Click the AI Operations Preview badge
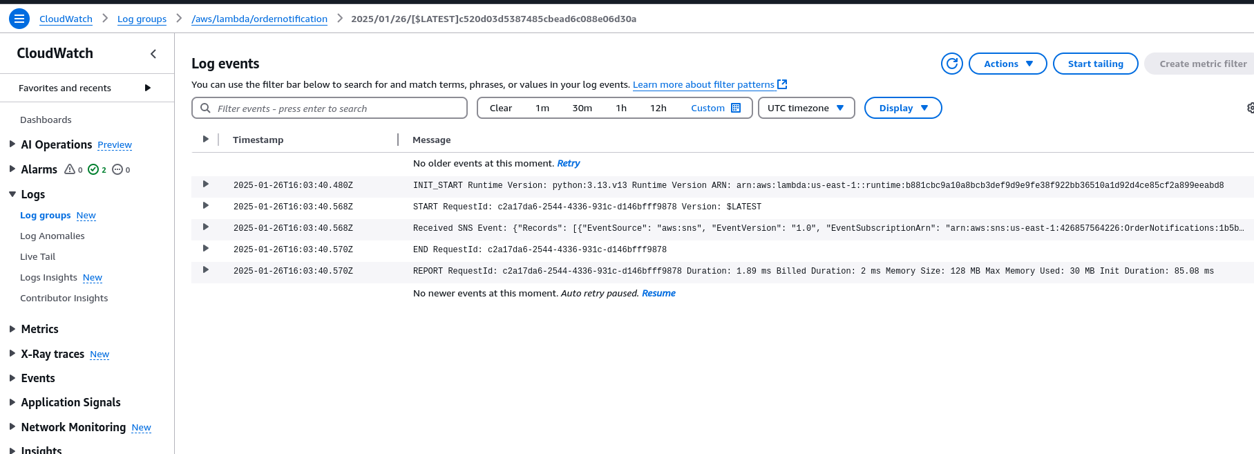Viewport: 1254px width, 454px height. point(115,144)
